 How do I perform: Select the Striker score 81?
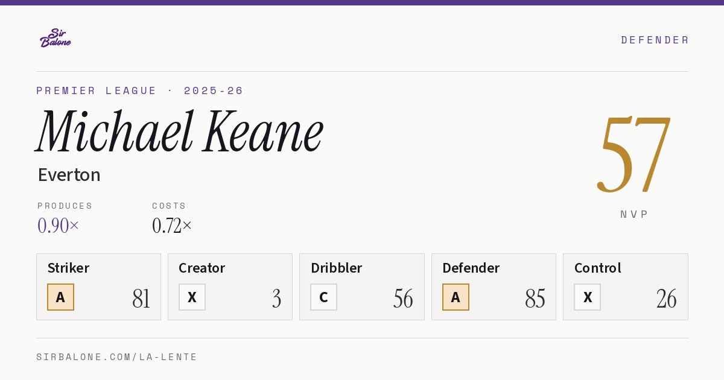[141, 298]
